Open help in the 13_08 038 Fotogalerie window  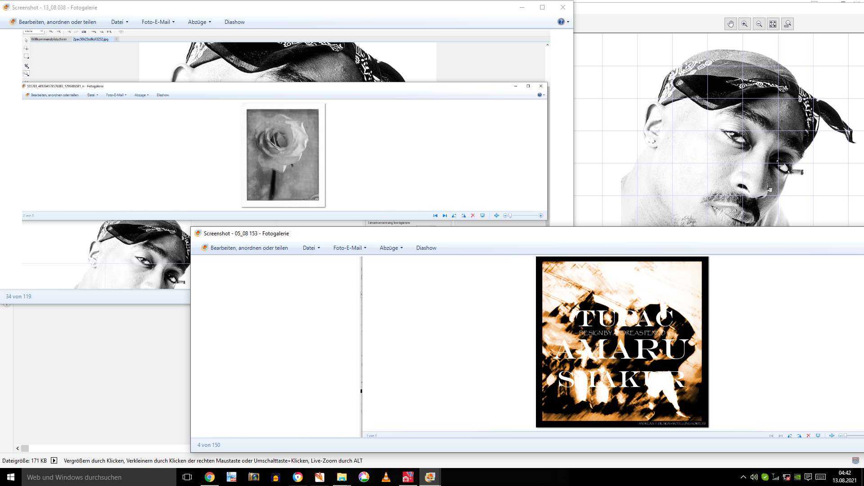point(561,22)
